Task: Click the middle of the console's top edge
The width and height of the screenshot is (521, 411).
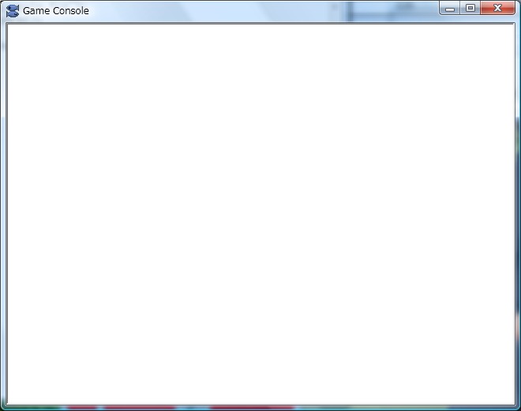Action: [x=260, y=26]
